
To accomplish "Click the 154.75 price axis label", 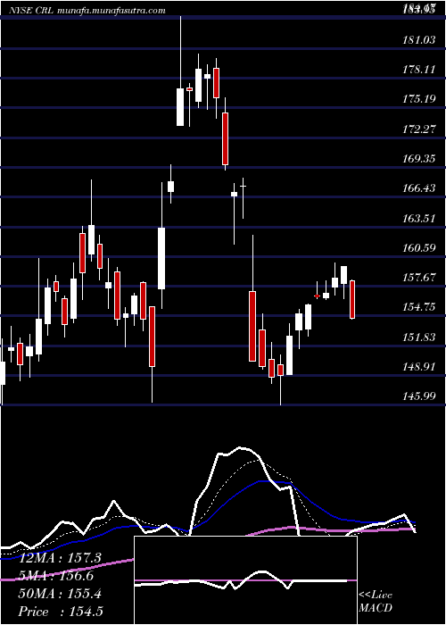I will pyautogui.click(x=420, y=307).
